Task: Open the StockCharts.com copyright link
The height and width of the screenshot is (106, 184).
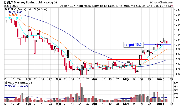Action: (x=162, y=2)
